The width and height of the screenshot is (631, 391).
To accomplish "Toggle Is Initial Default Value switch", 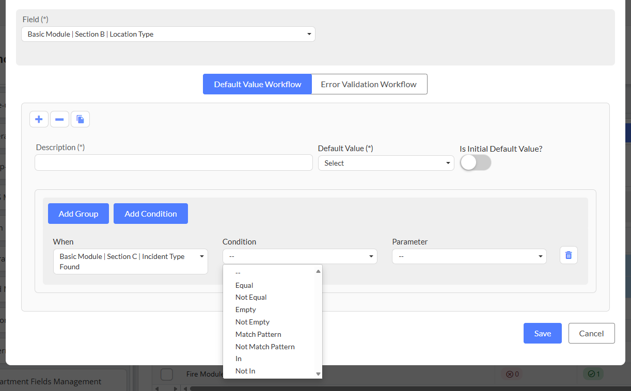I will pos(476,163).
